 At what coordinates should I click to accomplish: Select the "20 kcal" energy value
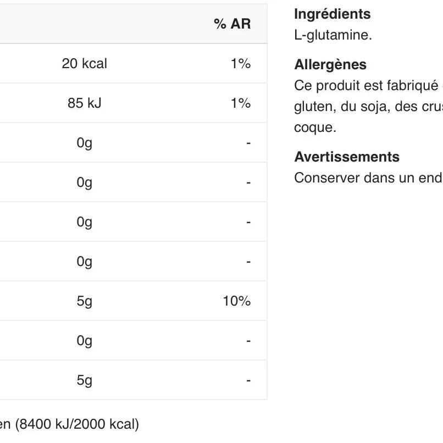[84, 64]
